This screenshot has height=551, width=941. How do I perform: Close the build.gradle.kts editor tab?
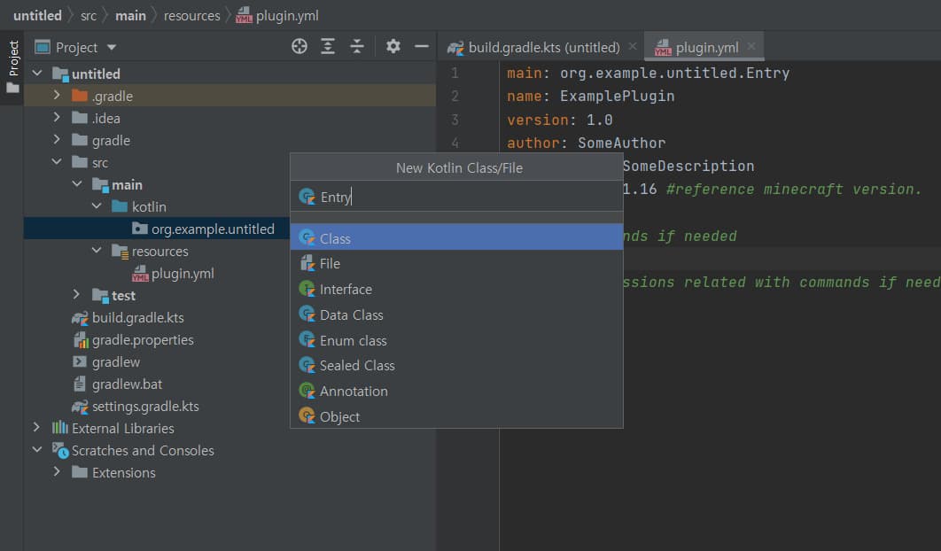point(632,47)
